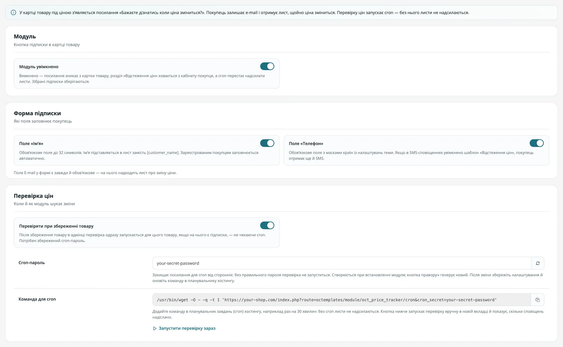Click the Поле «Телефон» label text
Image resolution: width=563 pixels, height=347 pixels.
(x=306, y=143)
